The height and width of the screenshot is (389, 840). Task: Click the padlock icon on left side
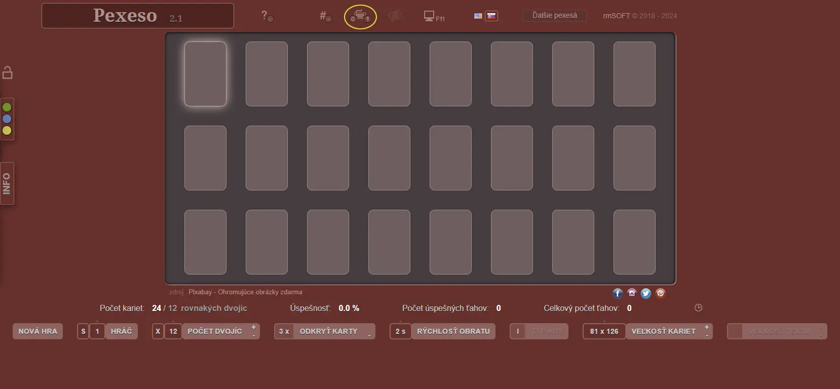click(8, 73)
